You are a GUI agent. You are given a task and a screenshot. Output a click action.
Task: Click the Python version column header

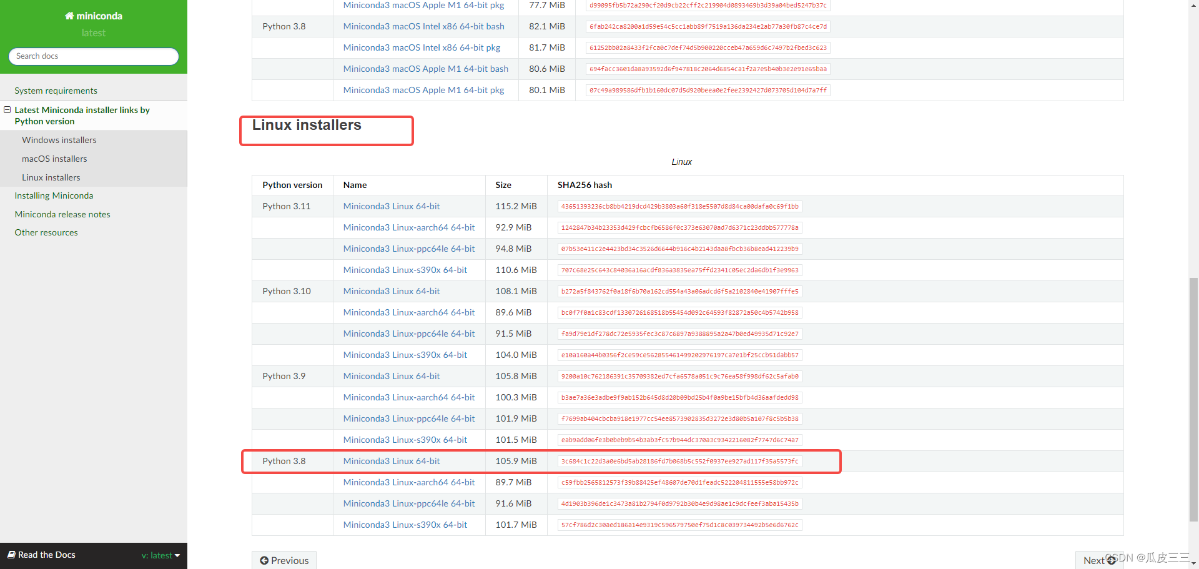pyautogui.click(x=292, y=185)
